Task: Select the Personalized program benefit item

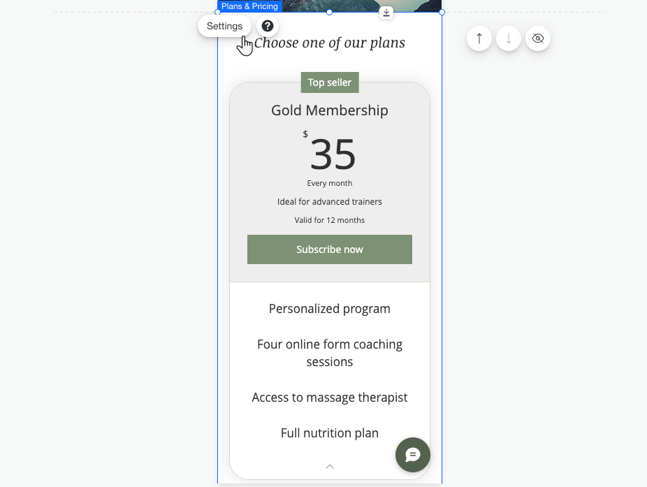Action: 329,308
